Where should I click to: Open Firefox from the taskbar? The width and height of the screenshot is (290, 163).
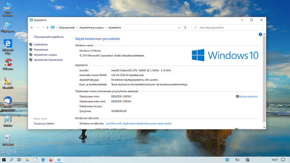(51, 160)
